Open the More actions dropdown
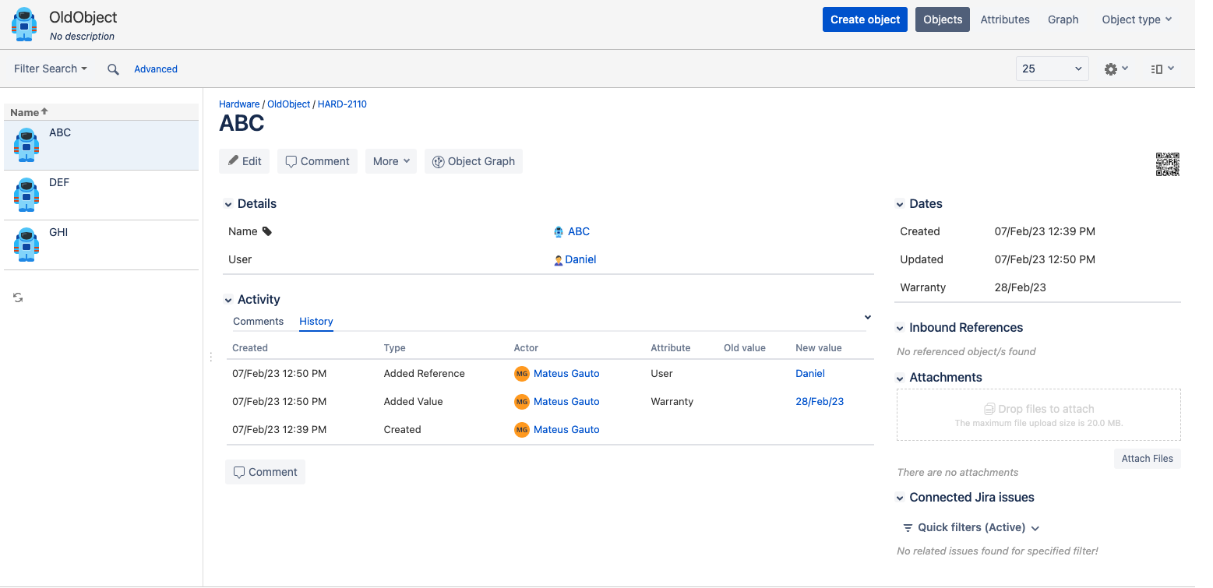The image size is (1213, 588). pos(391,161)
